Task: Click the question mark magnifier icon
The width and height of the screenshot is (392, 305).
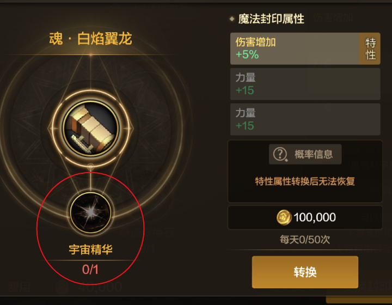Action: (280, 155)
